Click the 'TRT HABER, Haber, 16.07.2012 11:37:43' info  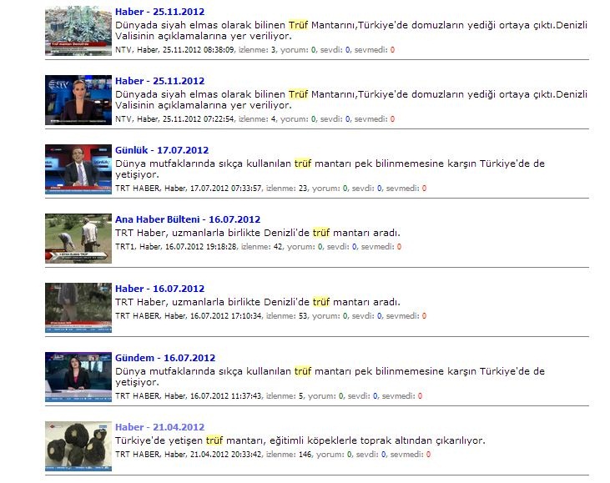pyautogui.click(x=189, y=396)
